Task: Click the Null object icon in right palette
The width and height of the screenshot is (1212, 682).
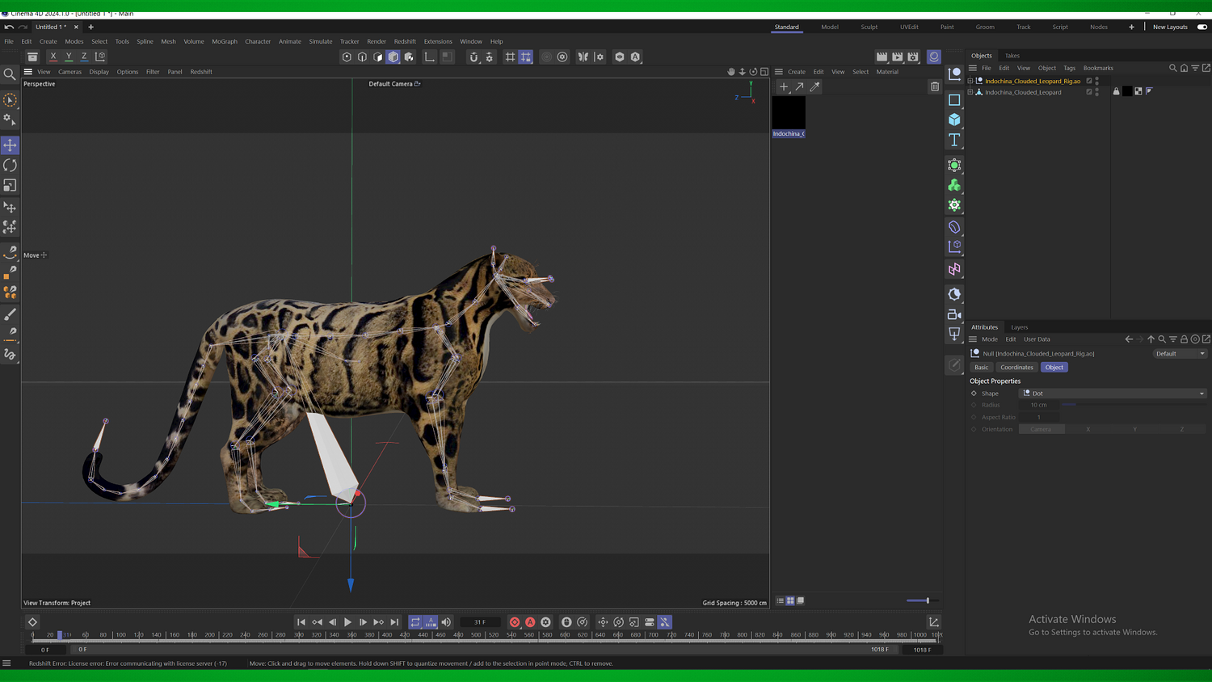Action: [x=954, y=74]
